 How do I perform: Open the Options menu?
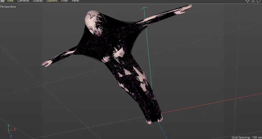[x=52, y=1]
